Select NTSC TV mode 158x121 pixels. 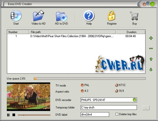click(x=117, y=85)
